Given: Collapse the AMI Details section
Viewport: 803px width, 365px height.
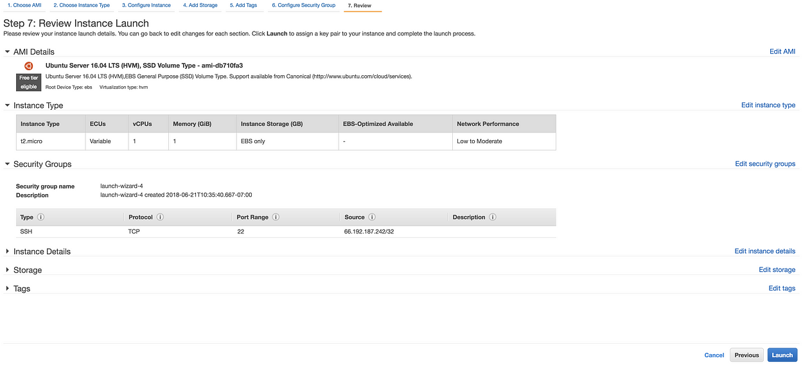Looking at the screenshot, I should tap(8, 51).
